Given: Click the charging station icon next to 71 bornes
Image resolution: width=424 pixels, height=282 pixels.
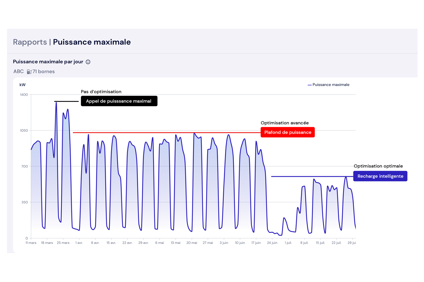Looking at the screenshot, I should [x=29, y=72].
